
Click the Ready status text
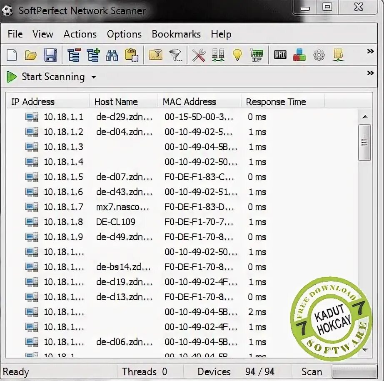coord(16,372)
